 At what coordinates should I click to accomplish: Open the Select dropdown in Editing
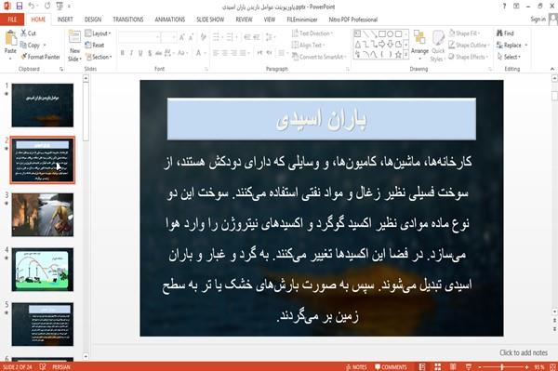[x=509, y=57]
